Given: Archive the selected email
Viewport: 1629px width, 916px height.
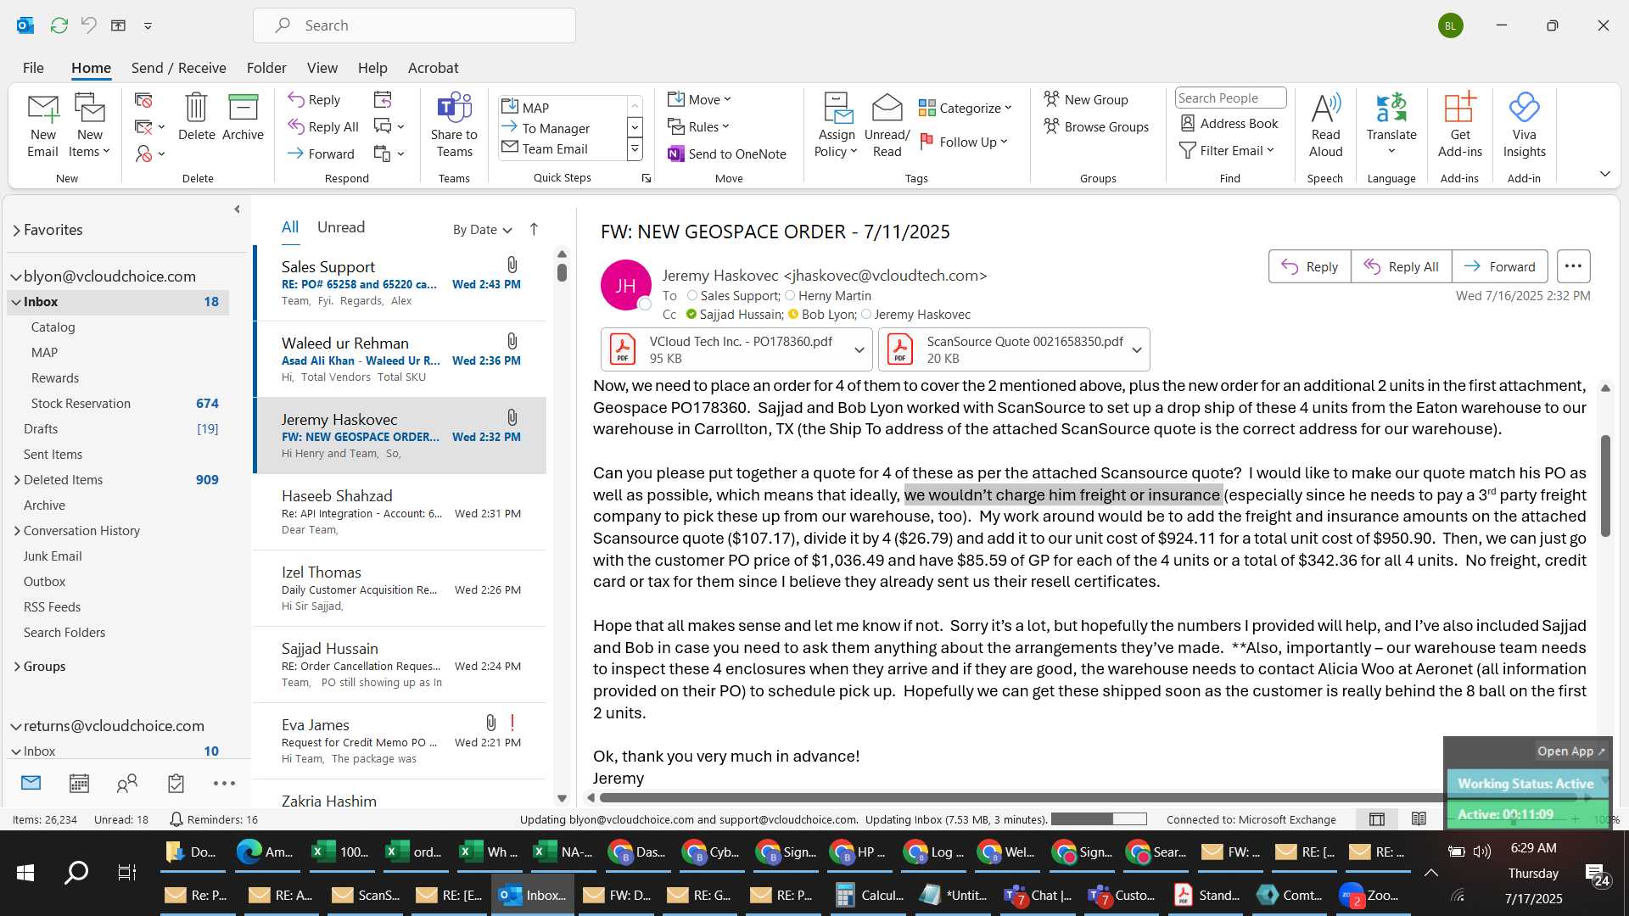Looking at the screenshot, I should [243, 117].
